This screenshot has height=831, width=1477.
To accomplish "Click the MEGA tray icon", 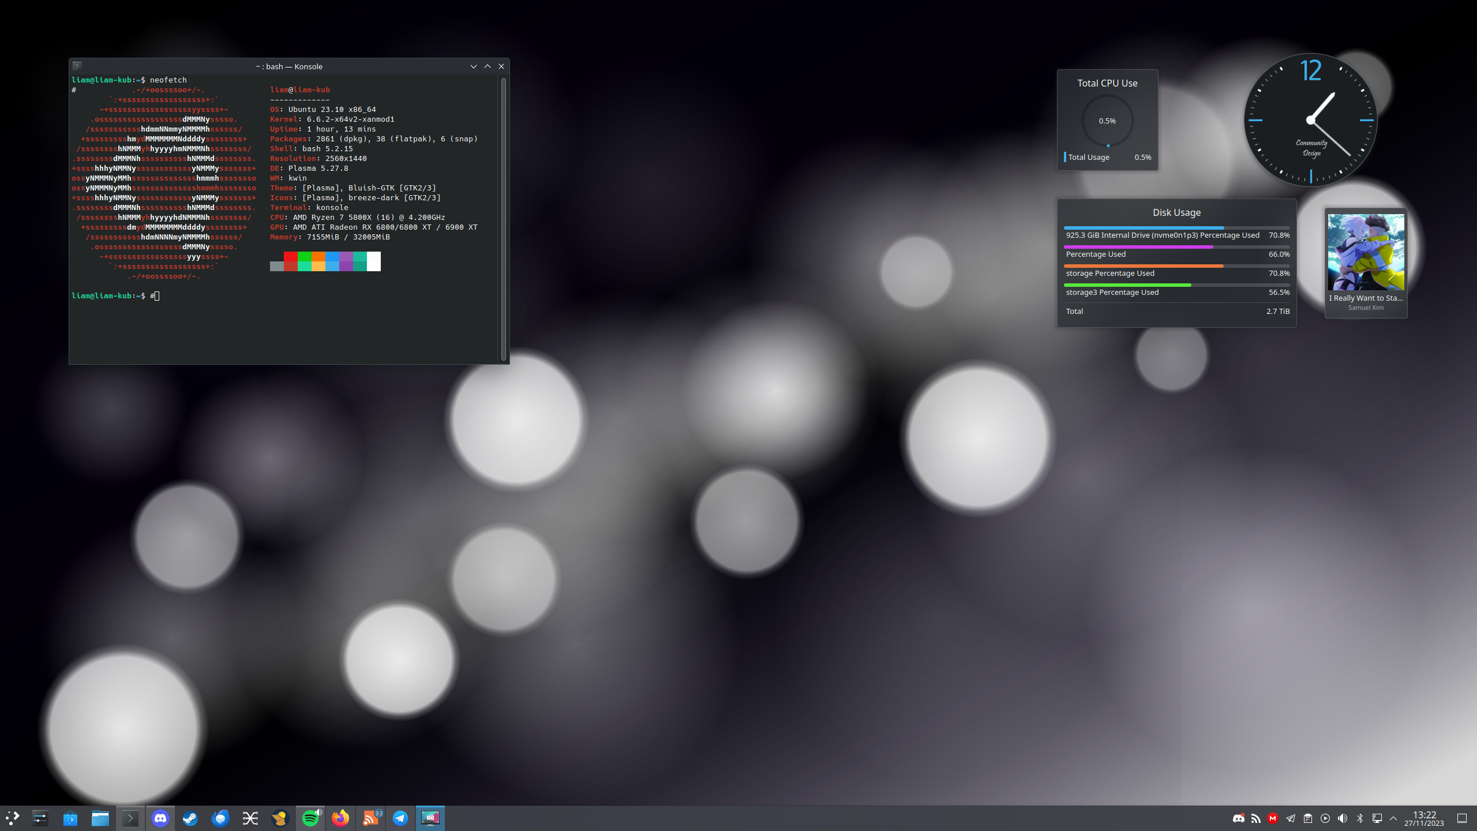I will [1273, 818].
